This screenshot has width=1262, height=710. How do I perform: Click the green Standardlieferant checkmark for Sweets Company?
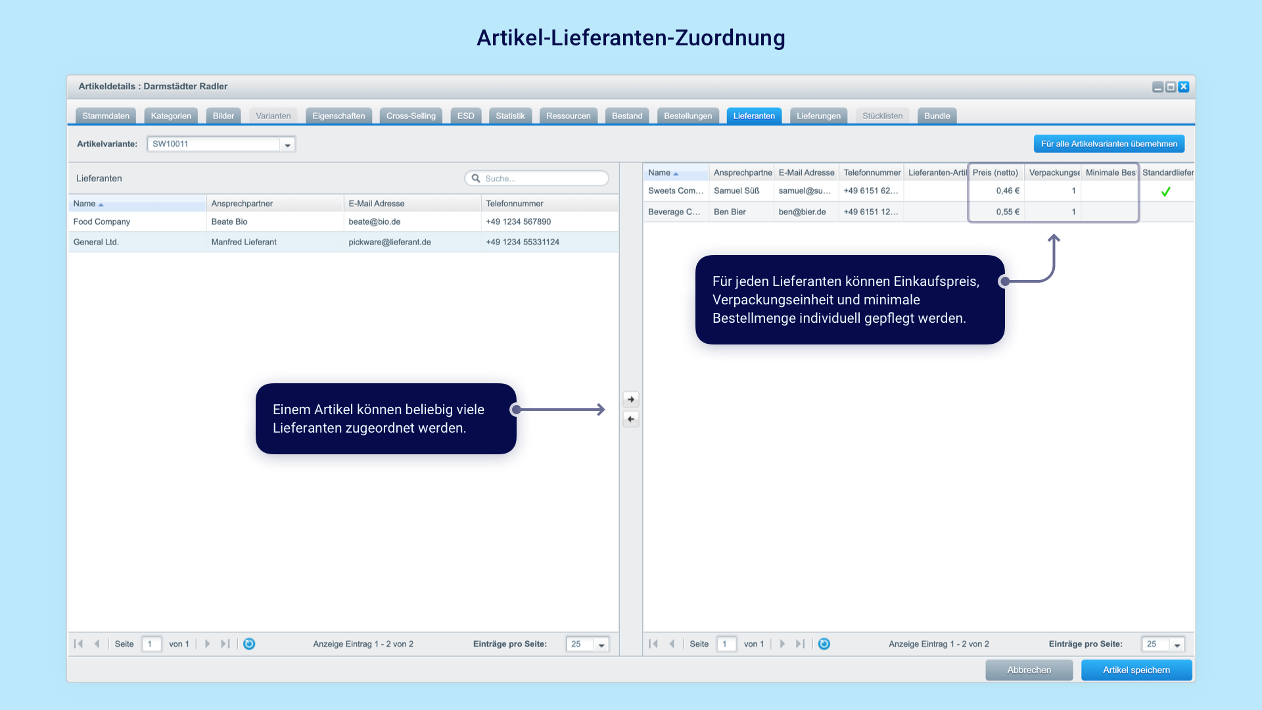pyautogui.click(x=1165, y=191)
